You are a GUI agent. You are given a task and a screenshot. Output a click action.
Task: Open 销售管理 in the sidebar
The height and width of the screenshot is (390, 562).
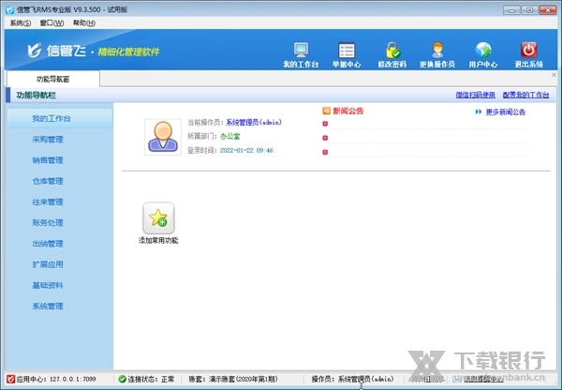[48, 160]
